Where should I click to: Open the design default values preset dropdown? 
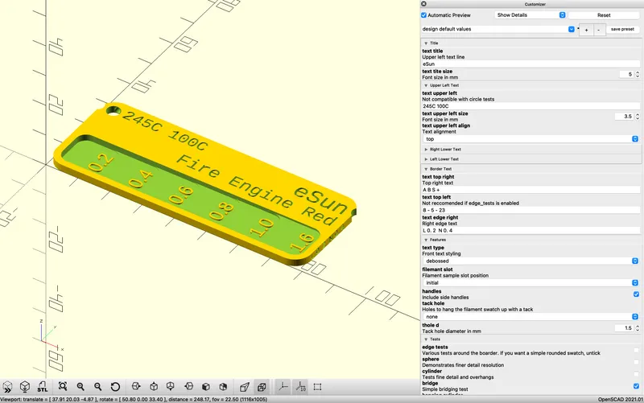498,29
